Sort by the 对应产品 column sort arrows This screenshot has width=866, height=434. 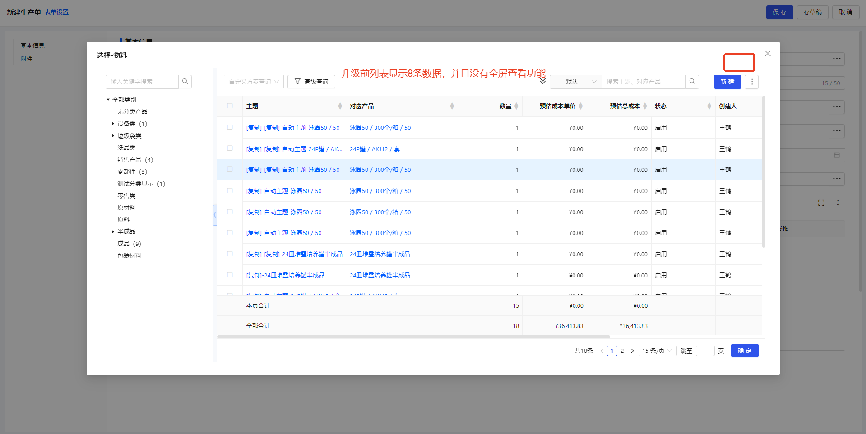point(452,106)
